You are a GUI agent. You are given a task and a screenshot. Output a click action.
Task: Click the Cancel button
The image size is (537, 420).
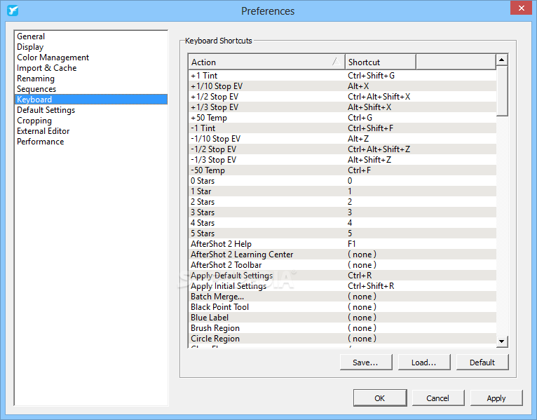(x=438, y=398)
